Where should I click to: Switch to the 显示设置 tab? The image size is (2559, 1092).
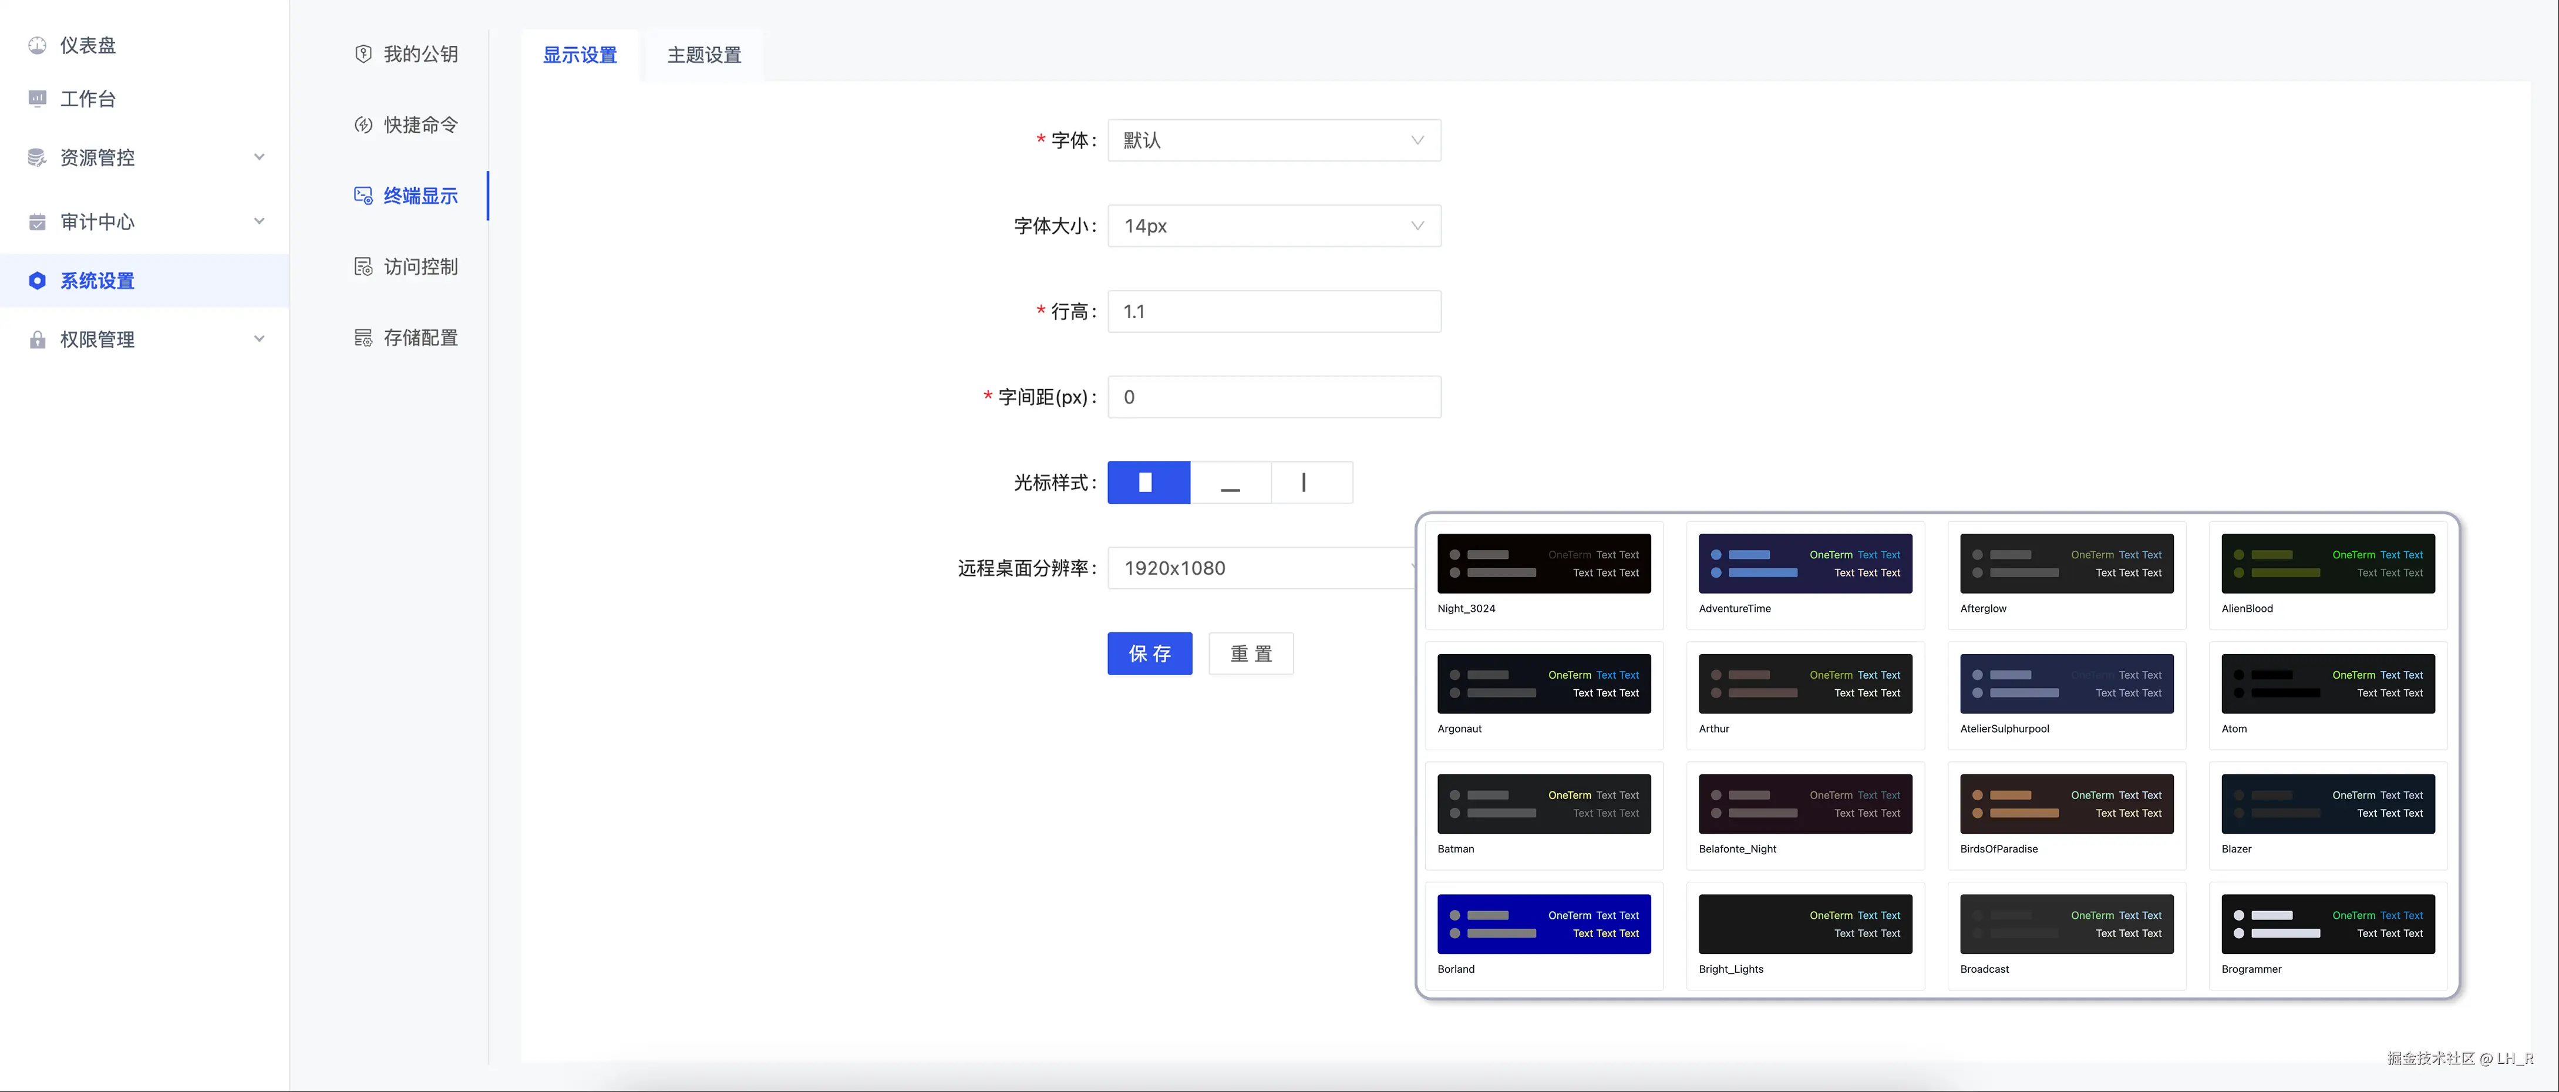tap(579, 55)
